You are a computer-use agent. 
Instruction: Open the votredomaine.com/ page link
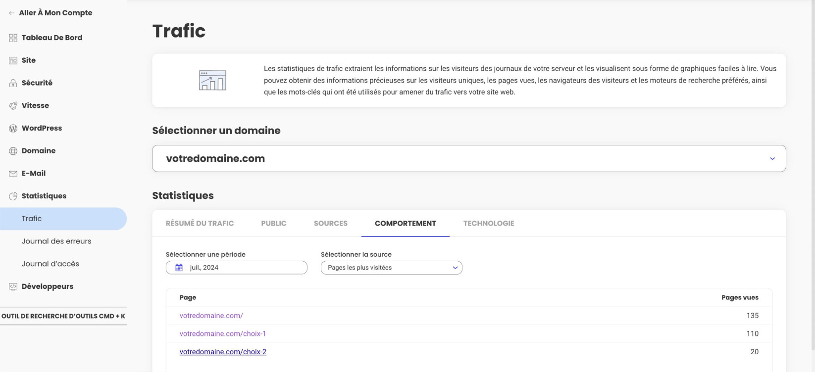[211, 316]
